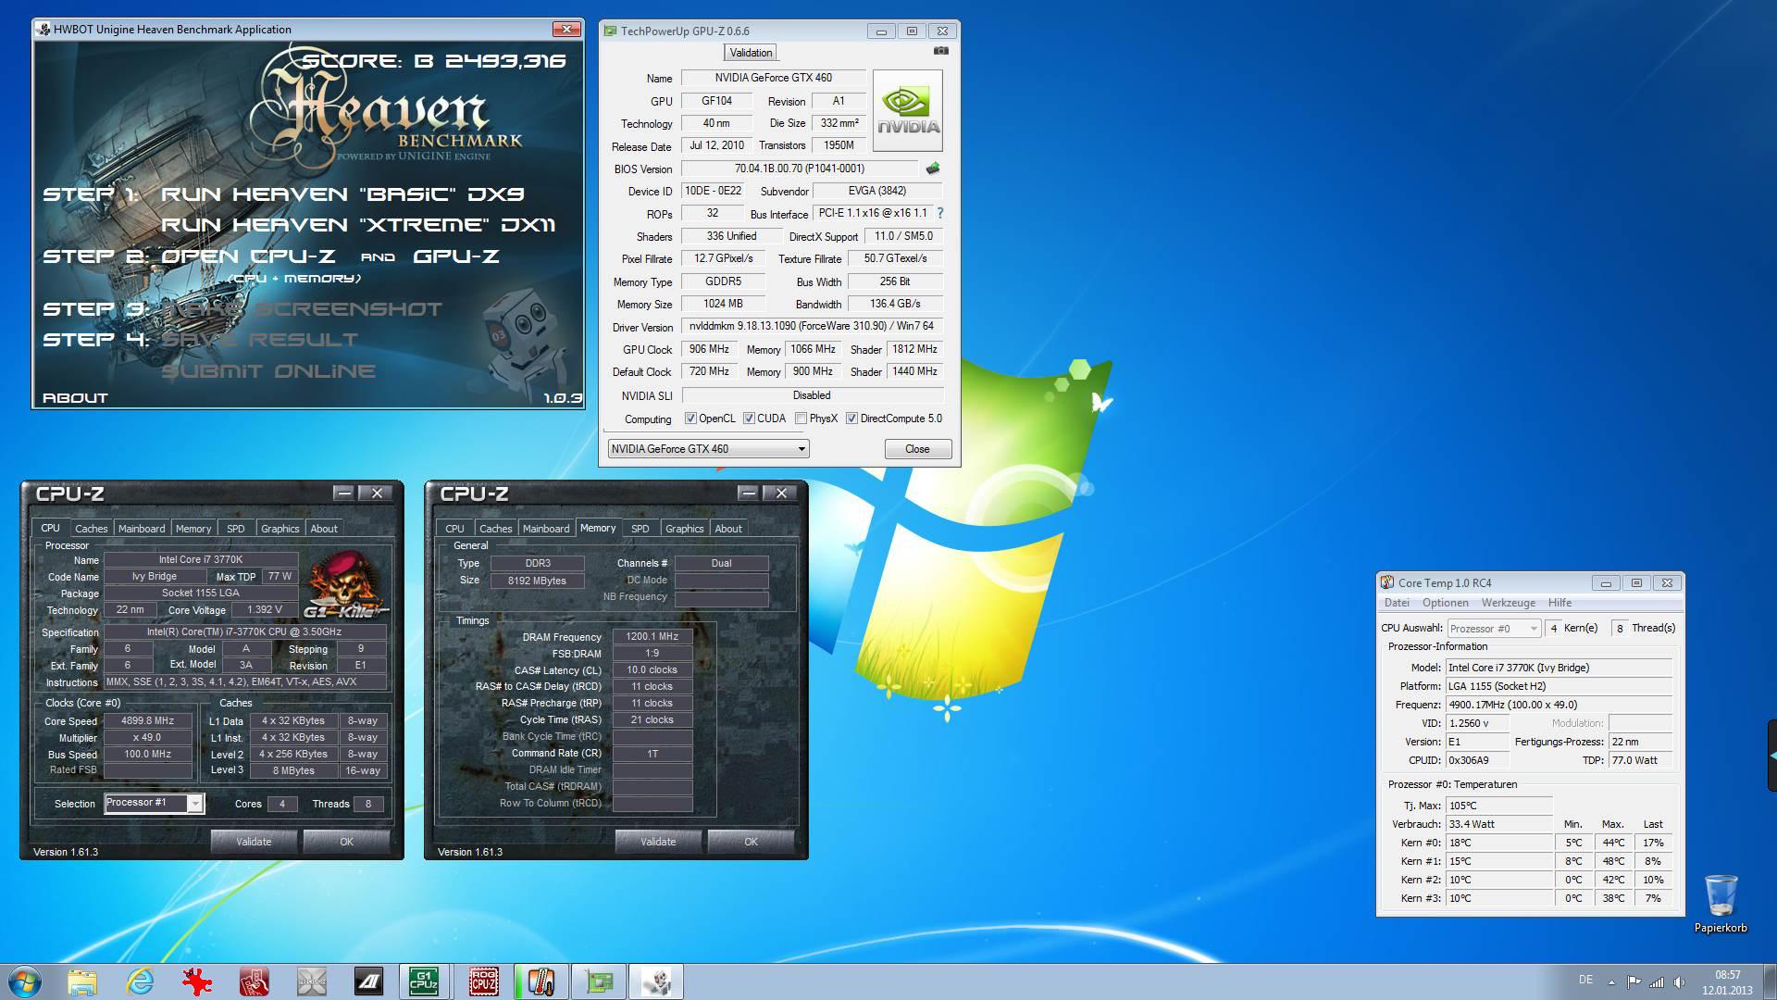The image size is (1777, 1000).
Task: Click Validate in right CPU-Z memory window
Action: tap(658, 842)
